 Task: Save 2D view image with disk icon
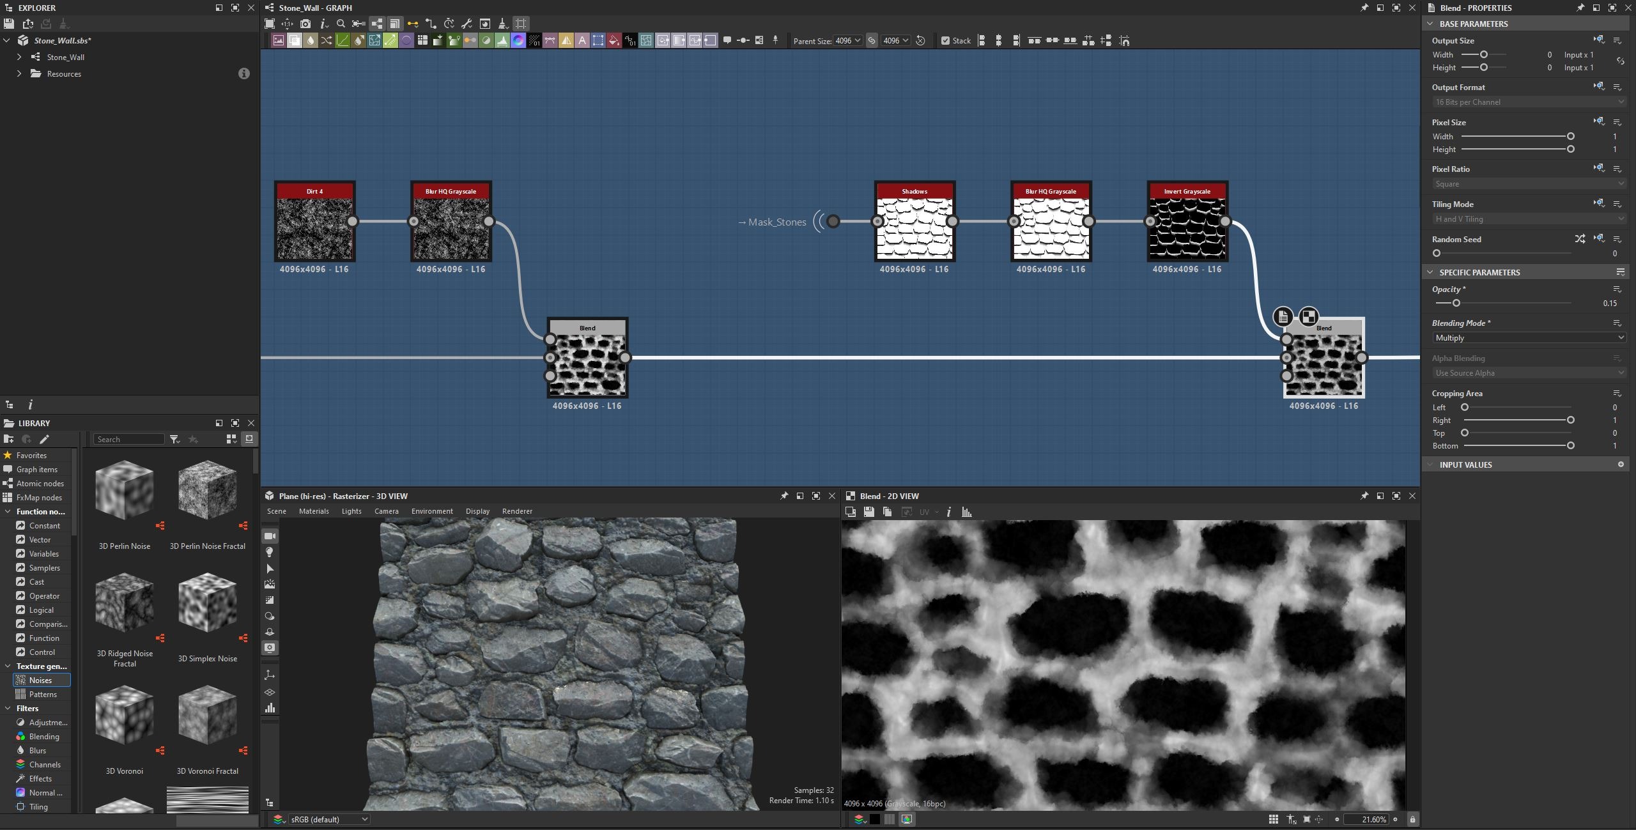868,512
